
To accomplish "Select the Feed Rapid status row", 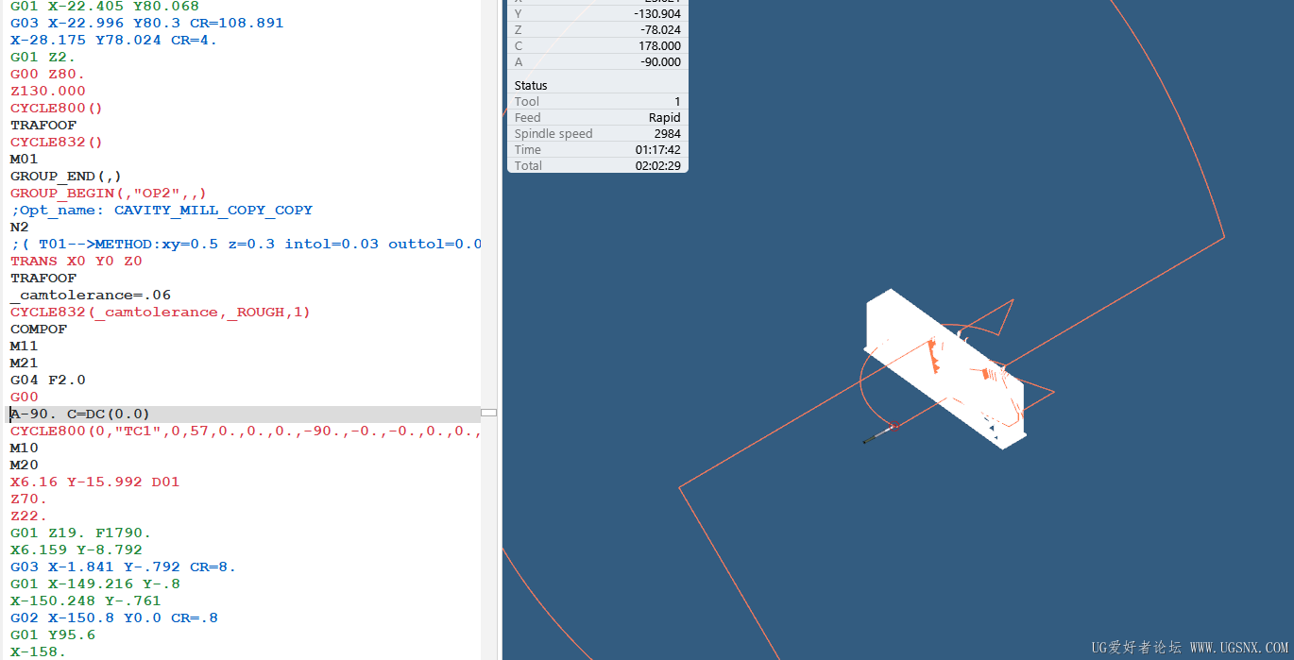I will (597, 117).
